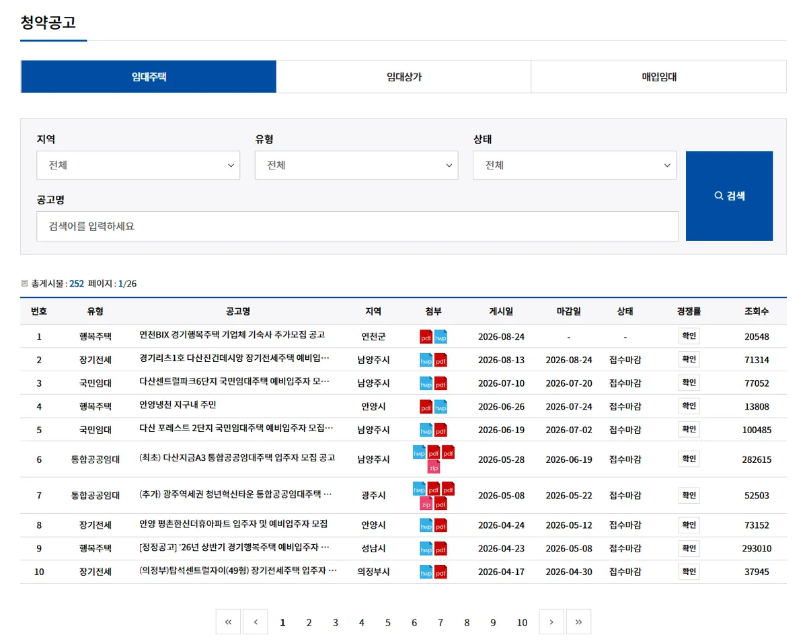
Task: Click the view count 293010
Action: (x=757, y=549)
